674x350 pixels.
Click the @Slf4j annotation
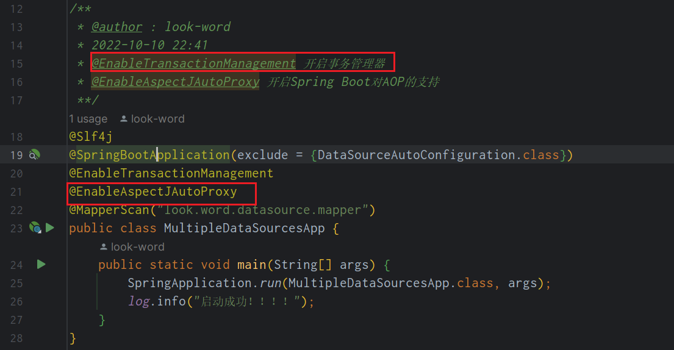(90, 137)
